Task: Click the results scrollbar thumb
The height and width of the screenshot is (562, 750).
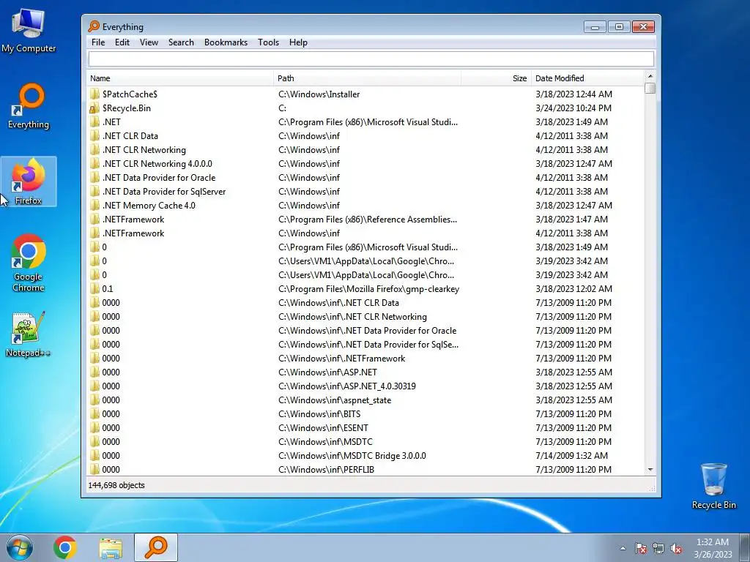Action: [x=650, y=89]
